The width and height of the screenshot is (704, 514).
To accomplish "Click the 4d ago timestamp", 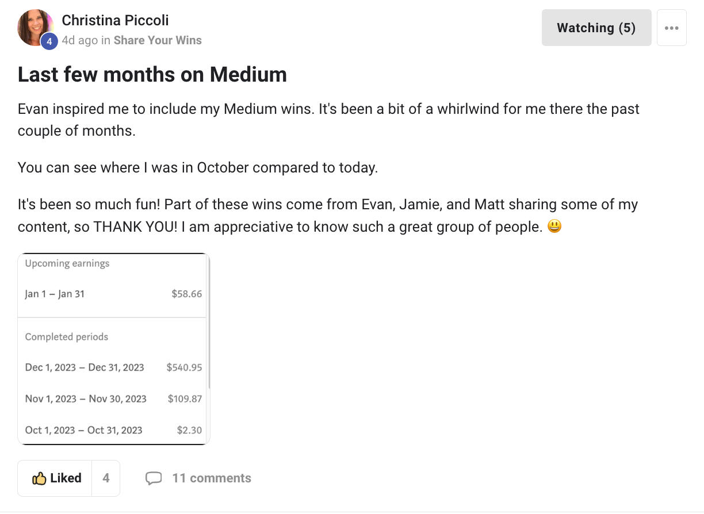I will click(x=79, y=40).
